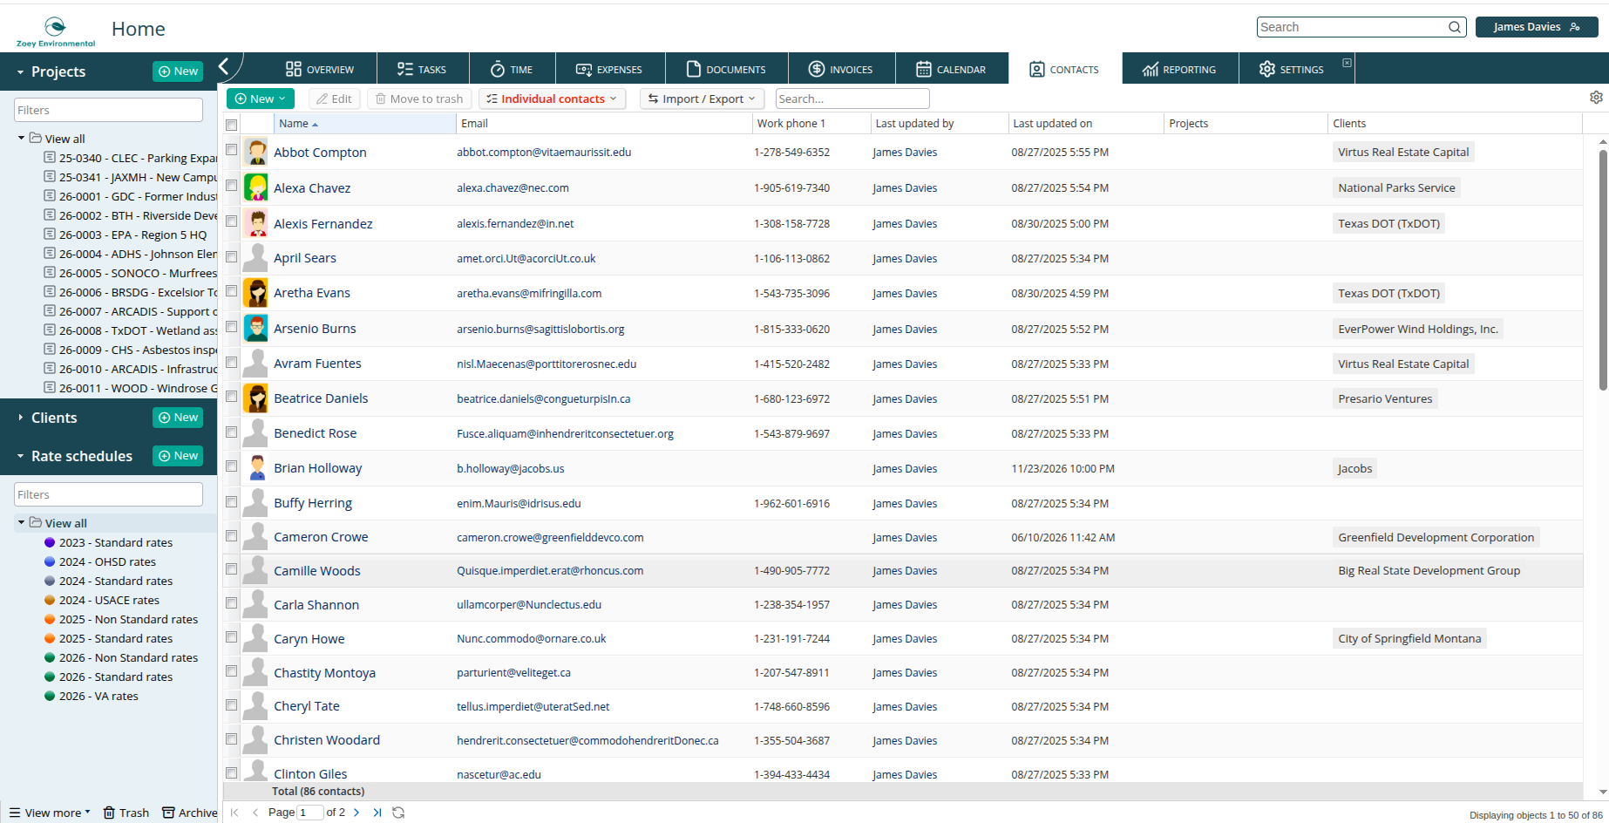Select the 2024 - USACE rates color dot
Screen dimensions: 1609x823
coord(50,600)
